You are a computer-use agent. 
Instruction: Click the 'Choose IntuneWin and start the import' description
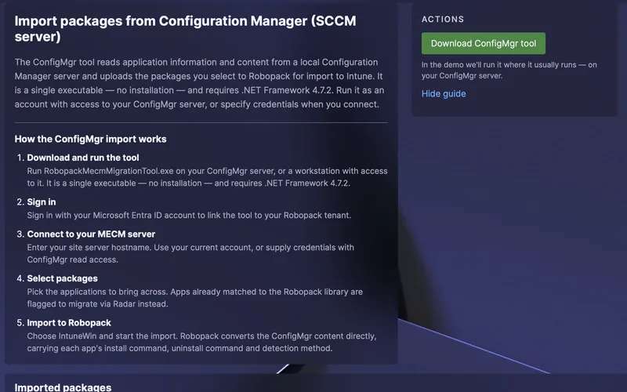tap(201, 342)
